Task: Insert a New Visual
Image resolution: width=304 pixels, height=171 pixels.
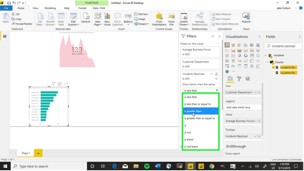Action: pyautogui.click(x=107, y=19)
